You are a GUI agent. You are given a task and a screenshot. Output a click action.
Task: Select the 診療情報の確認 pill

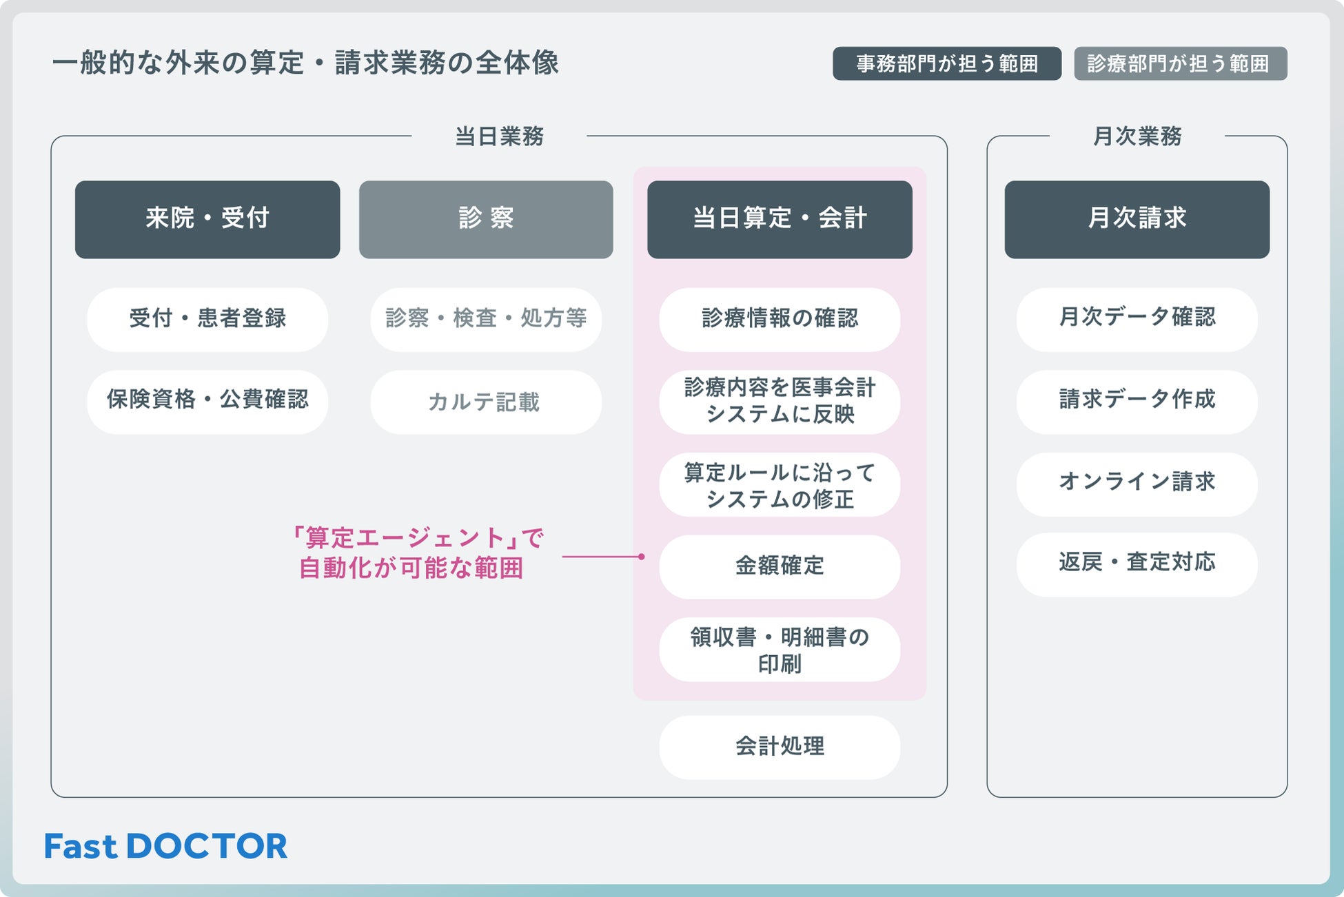pyautogui.click(x=780, y=319)
